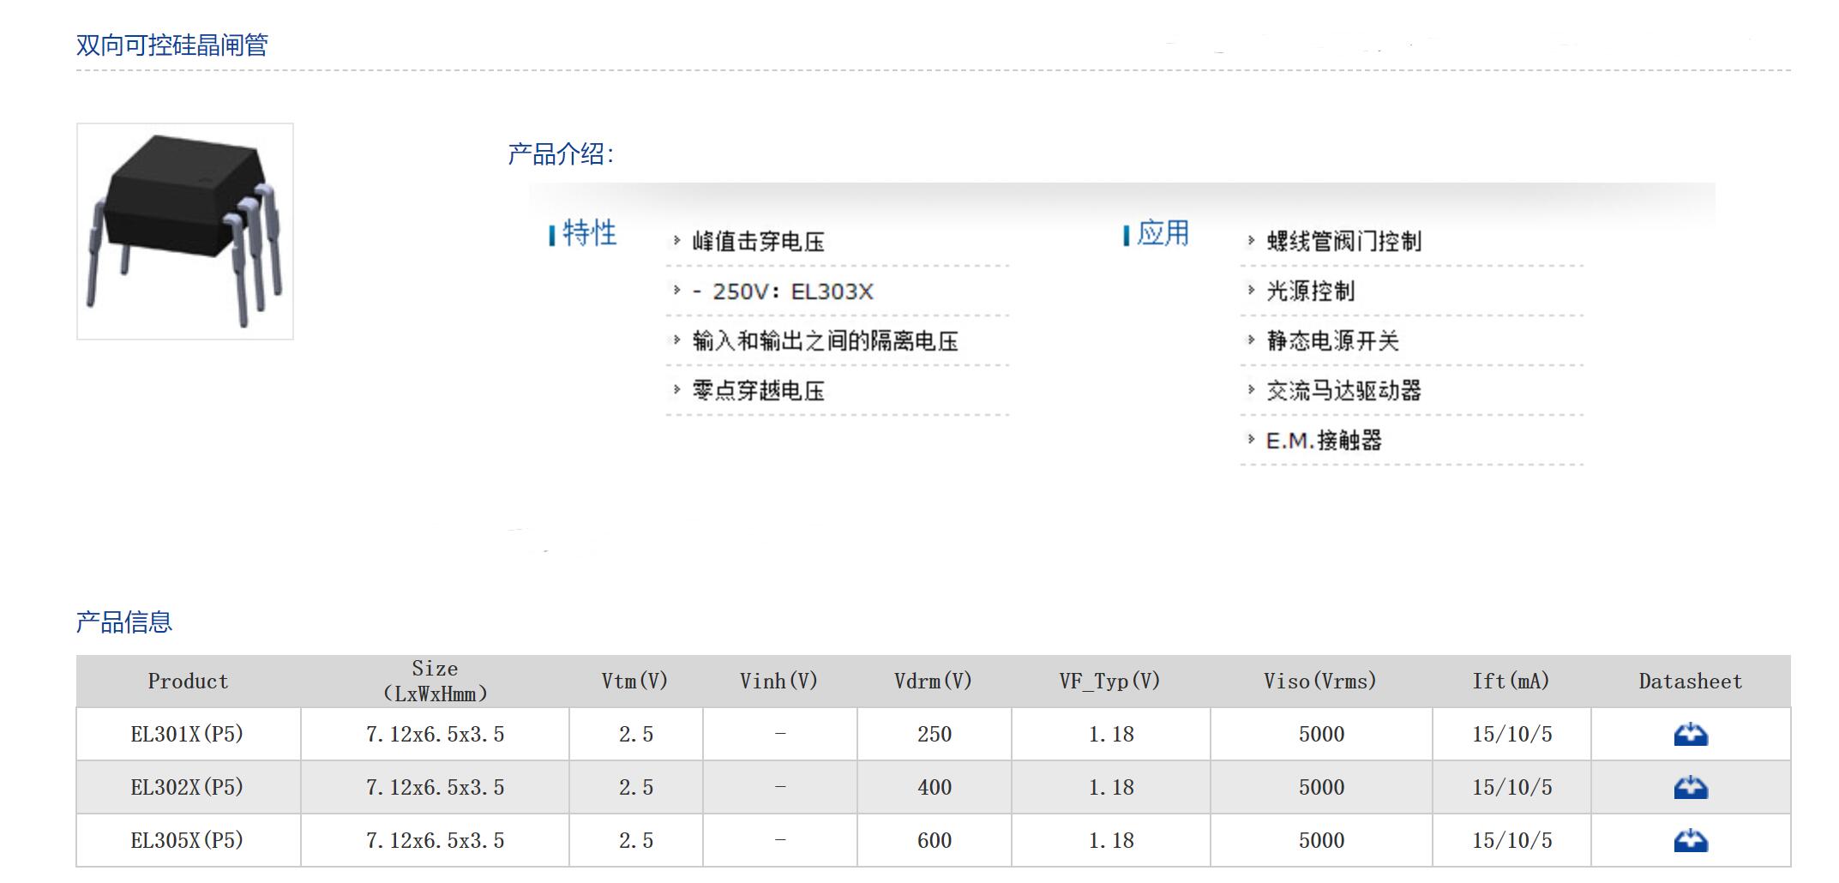Select the EL301X(P5) product name
The image size is (1839, 883).
coord(187,735)
